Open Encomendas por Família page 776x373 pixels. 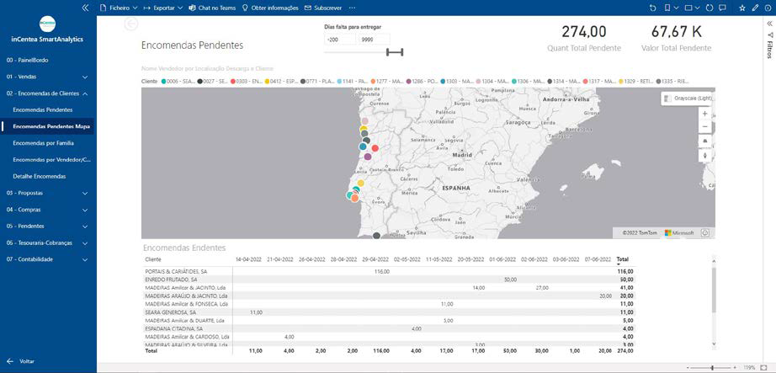click(43, 143)
